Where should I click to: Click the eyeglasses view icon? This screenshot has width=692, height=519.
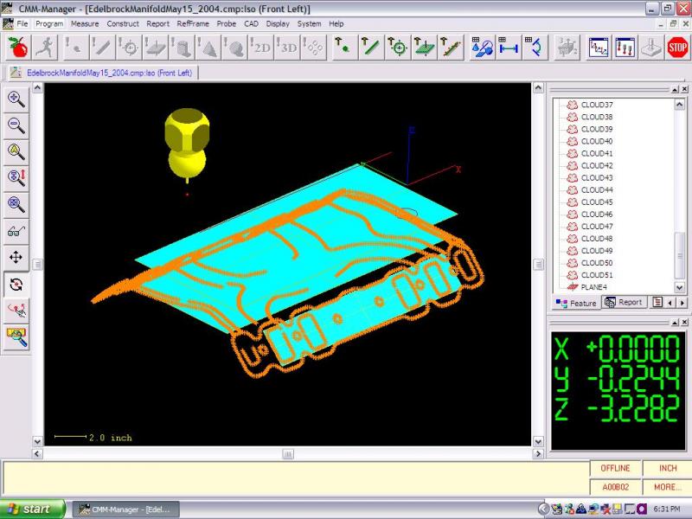coord(16,231)
